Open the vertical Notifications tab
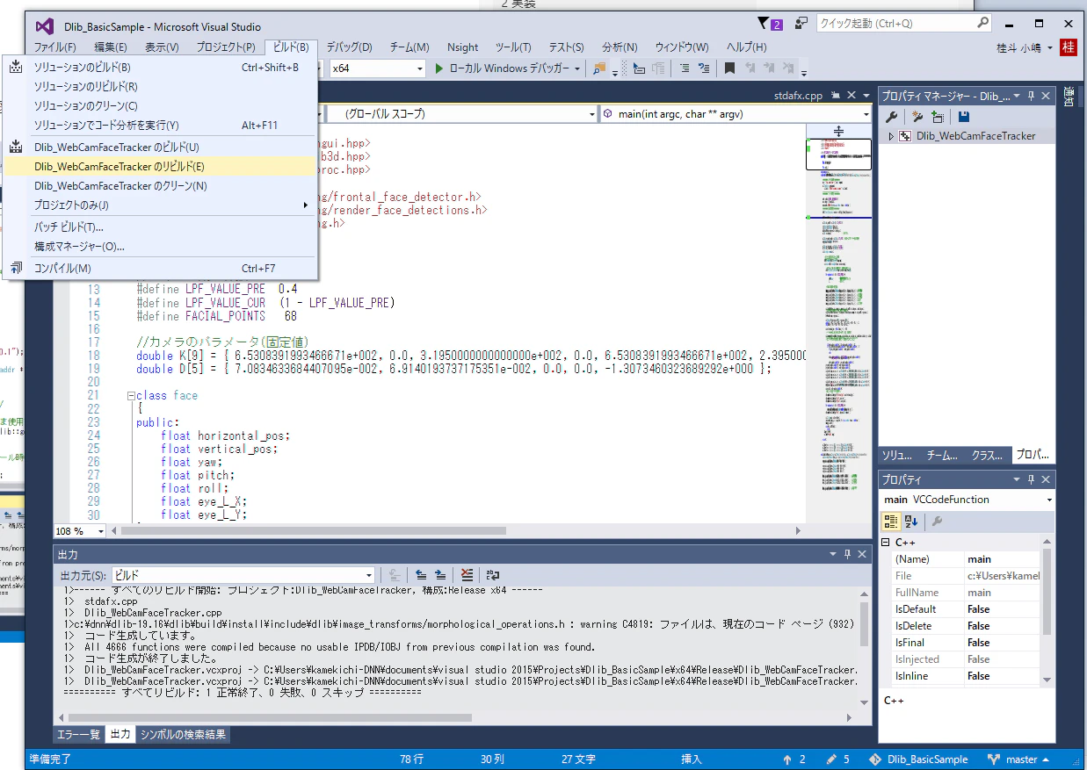The width and height of the screenshot is (1087, 770). 1069,97
